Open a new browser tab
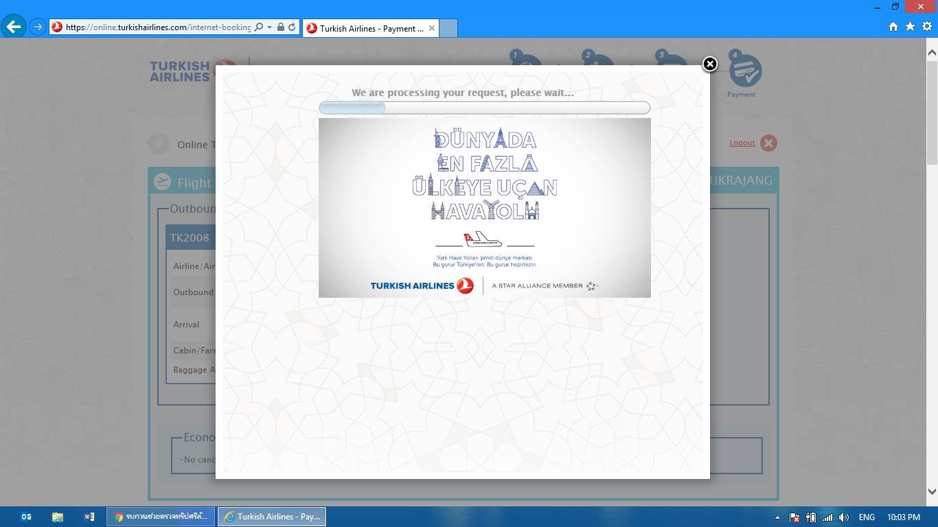 (x=448, y=28)
